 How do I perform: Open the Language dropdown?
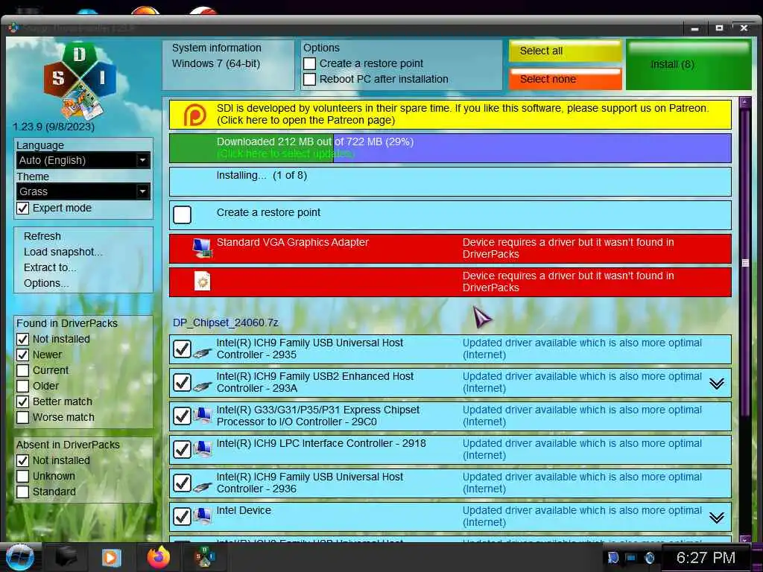(83, 160)
